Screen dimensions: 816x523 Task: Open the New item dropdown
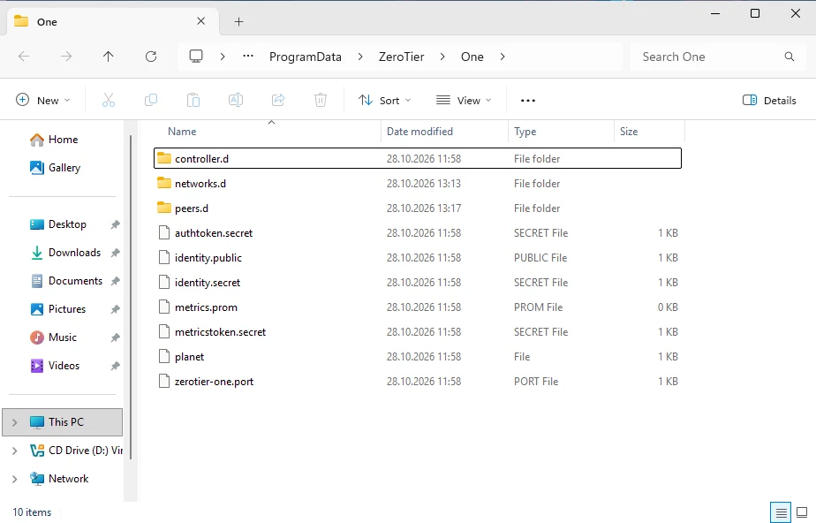coord(43,101)
